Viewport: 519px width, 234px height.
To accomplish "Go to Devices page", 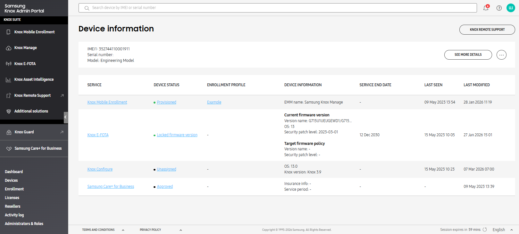I will point(11,180).
